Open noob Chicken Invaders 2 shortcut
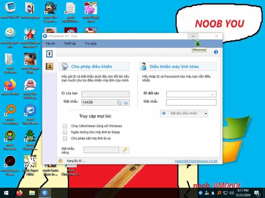 30,38
